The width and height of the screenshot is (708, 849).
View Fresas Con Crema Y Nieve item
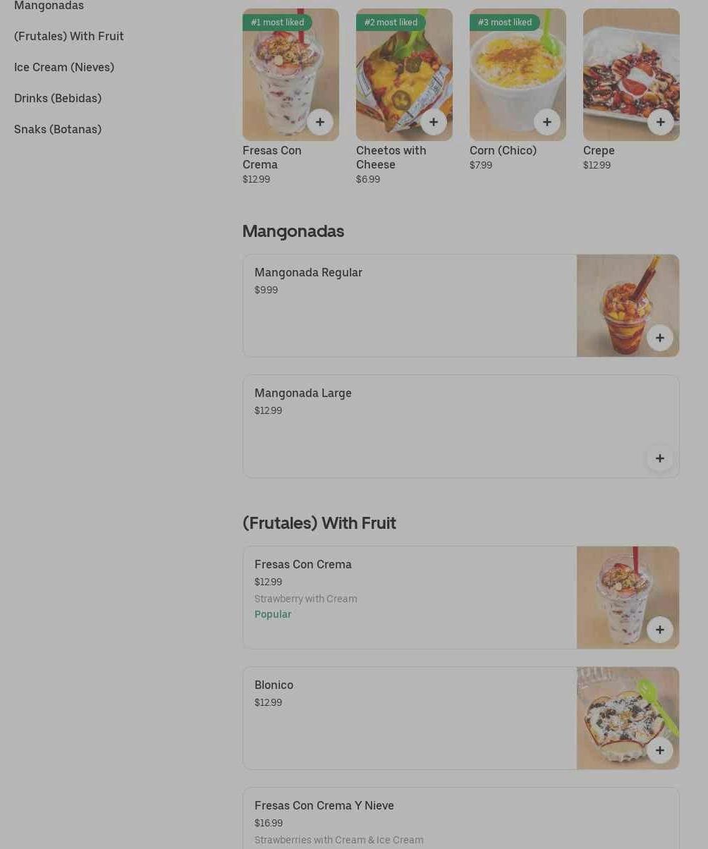(461, 819)
